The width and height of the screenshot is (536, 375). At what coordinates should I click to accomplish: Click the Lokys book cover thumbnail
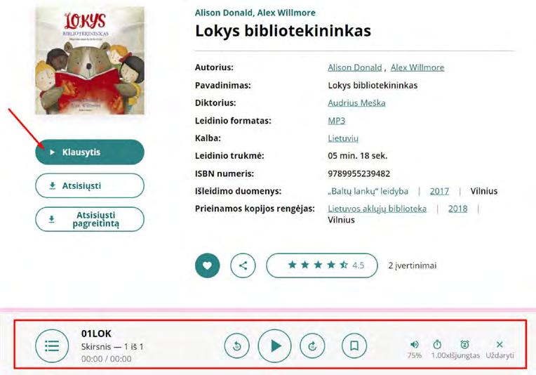90,60
